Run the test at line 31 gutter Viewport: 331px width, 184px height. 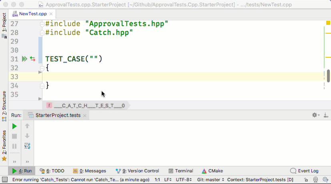(24, 59)
